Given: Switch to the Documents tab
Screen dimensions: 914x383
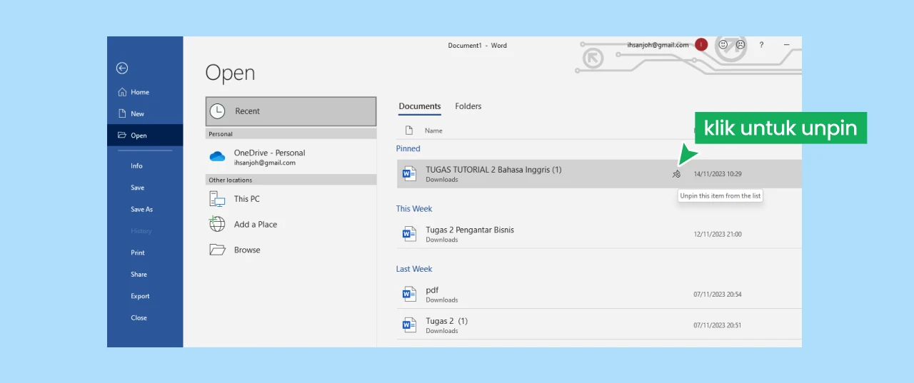Looking at the screenshot, I should [420, 106].
